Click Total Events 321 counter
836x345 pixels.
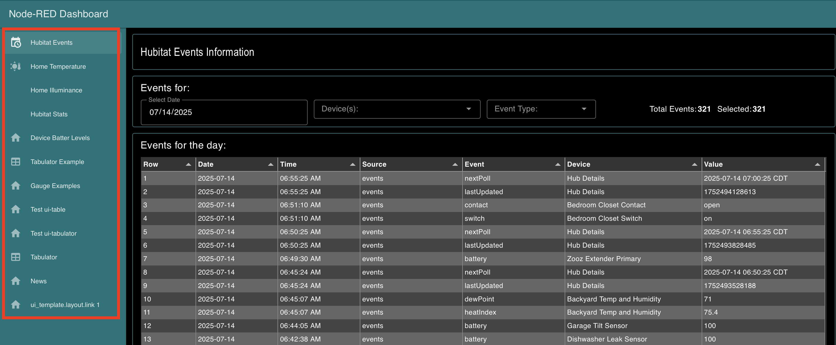click(680, 109)
